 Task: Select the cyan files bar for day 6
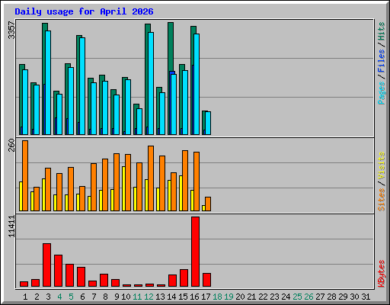click(82, 86)
